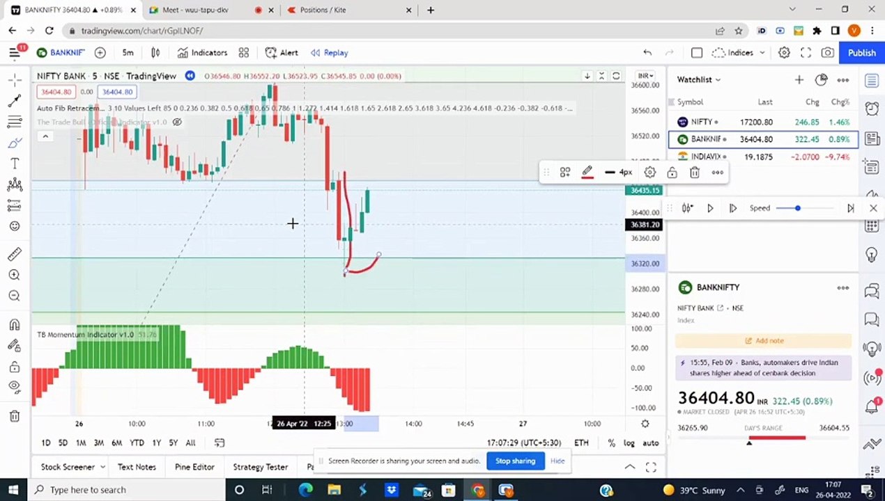Open the hamburger main menu
Image resolution: width=885 pixels, height=501 pixels.
(14, 53)
